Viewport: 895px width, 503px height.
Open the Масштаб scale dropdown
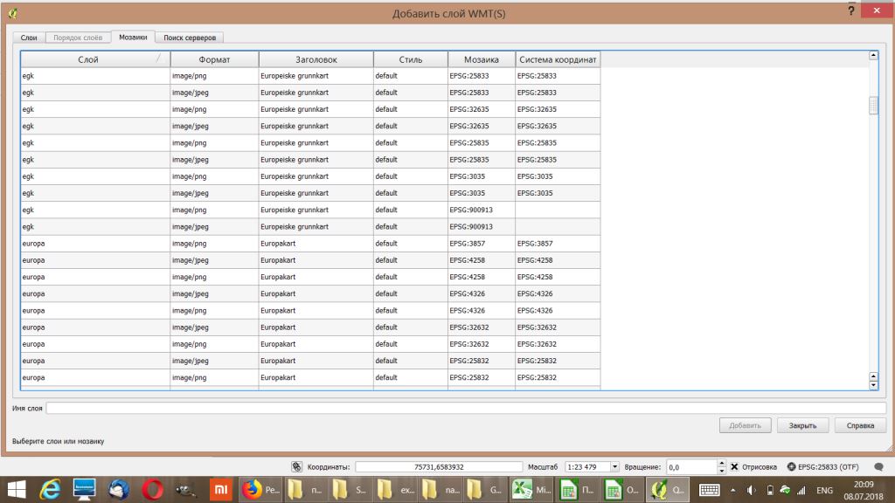[614, 467]
